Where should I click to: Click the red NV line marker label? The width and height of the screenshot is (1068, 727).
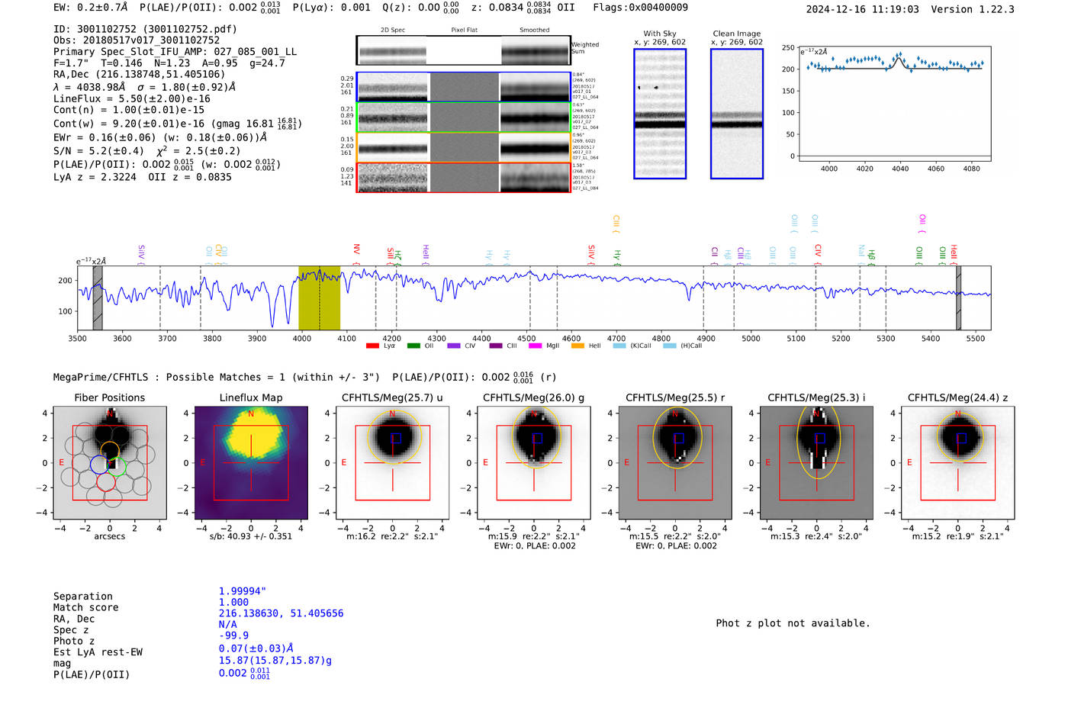click(x=356, y=250)
